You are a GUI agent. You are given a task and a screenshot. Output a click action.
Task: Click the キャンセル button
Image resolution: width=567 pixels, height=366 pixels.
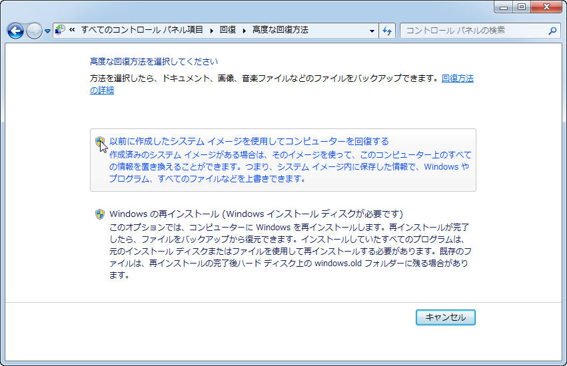coord(446,317)
